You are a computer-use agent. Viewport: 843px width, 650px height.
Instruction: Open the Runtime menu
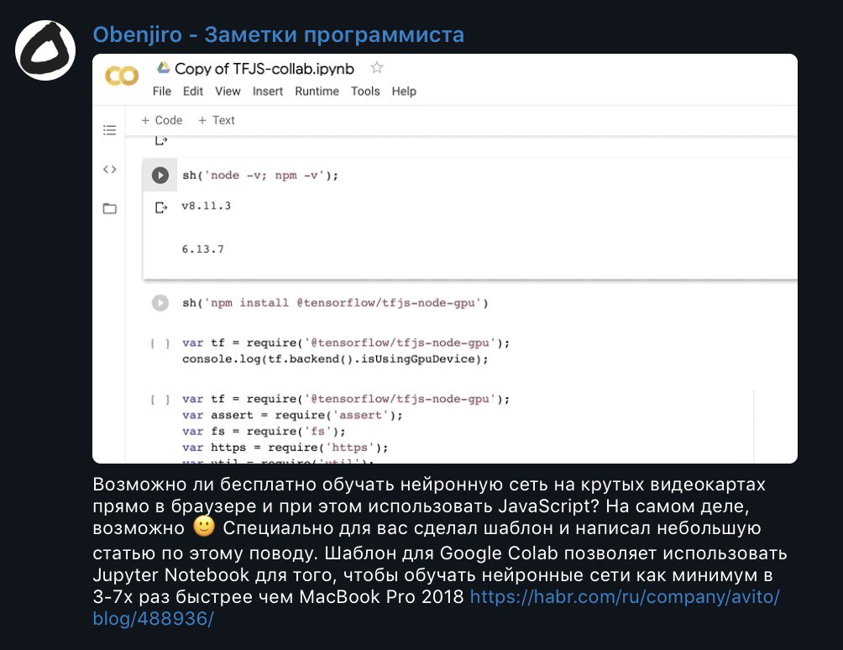pyautogui.click(x=317, y=92)
